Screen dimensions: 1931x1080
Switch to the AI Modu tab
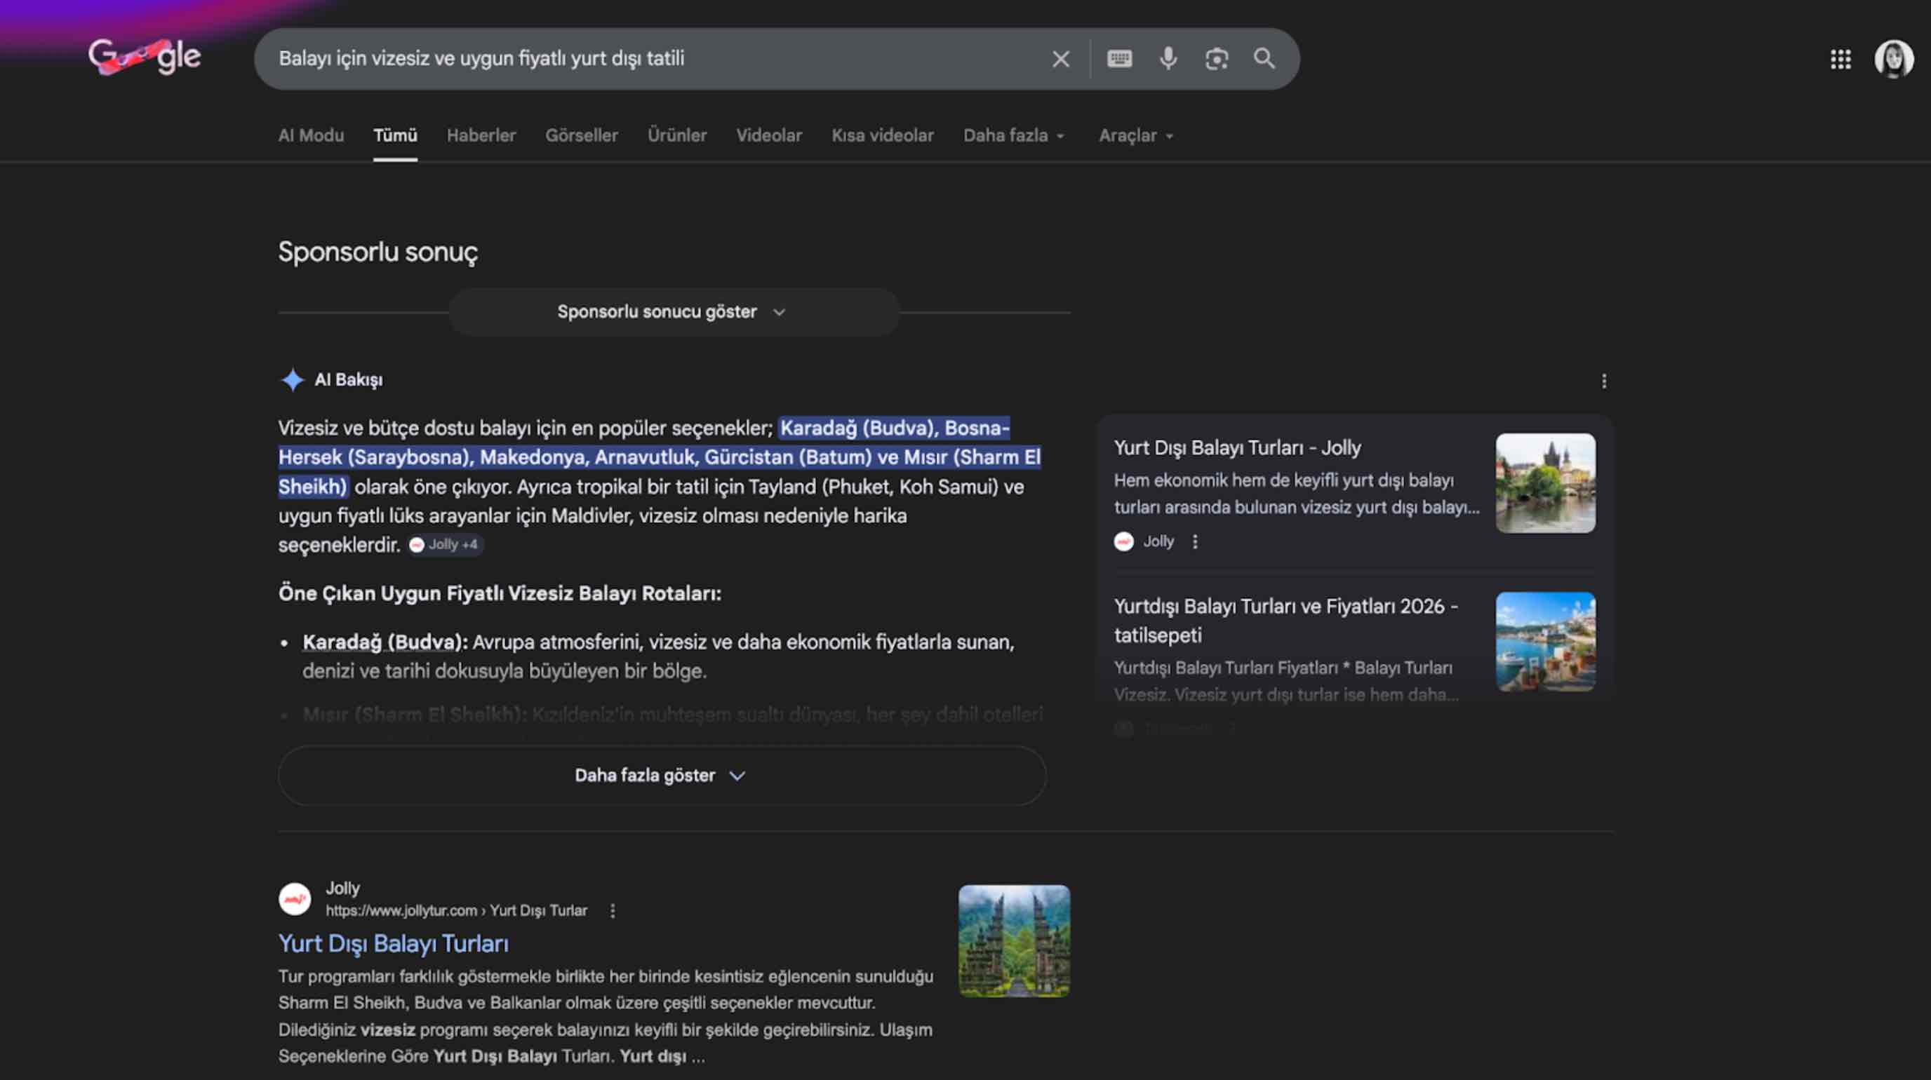coord(310,135)
